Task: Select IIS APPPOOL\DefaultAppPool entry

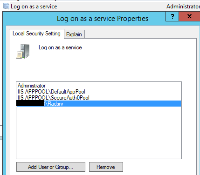Action: click(x=51, y=92)
